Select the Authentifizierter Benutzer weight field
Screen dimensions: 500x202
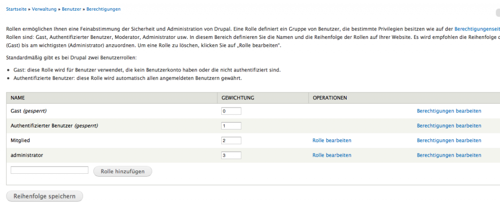pos(231,126)
